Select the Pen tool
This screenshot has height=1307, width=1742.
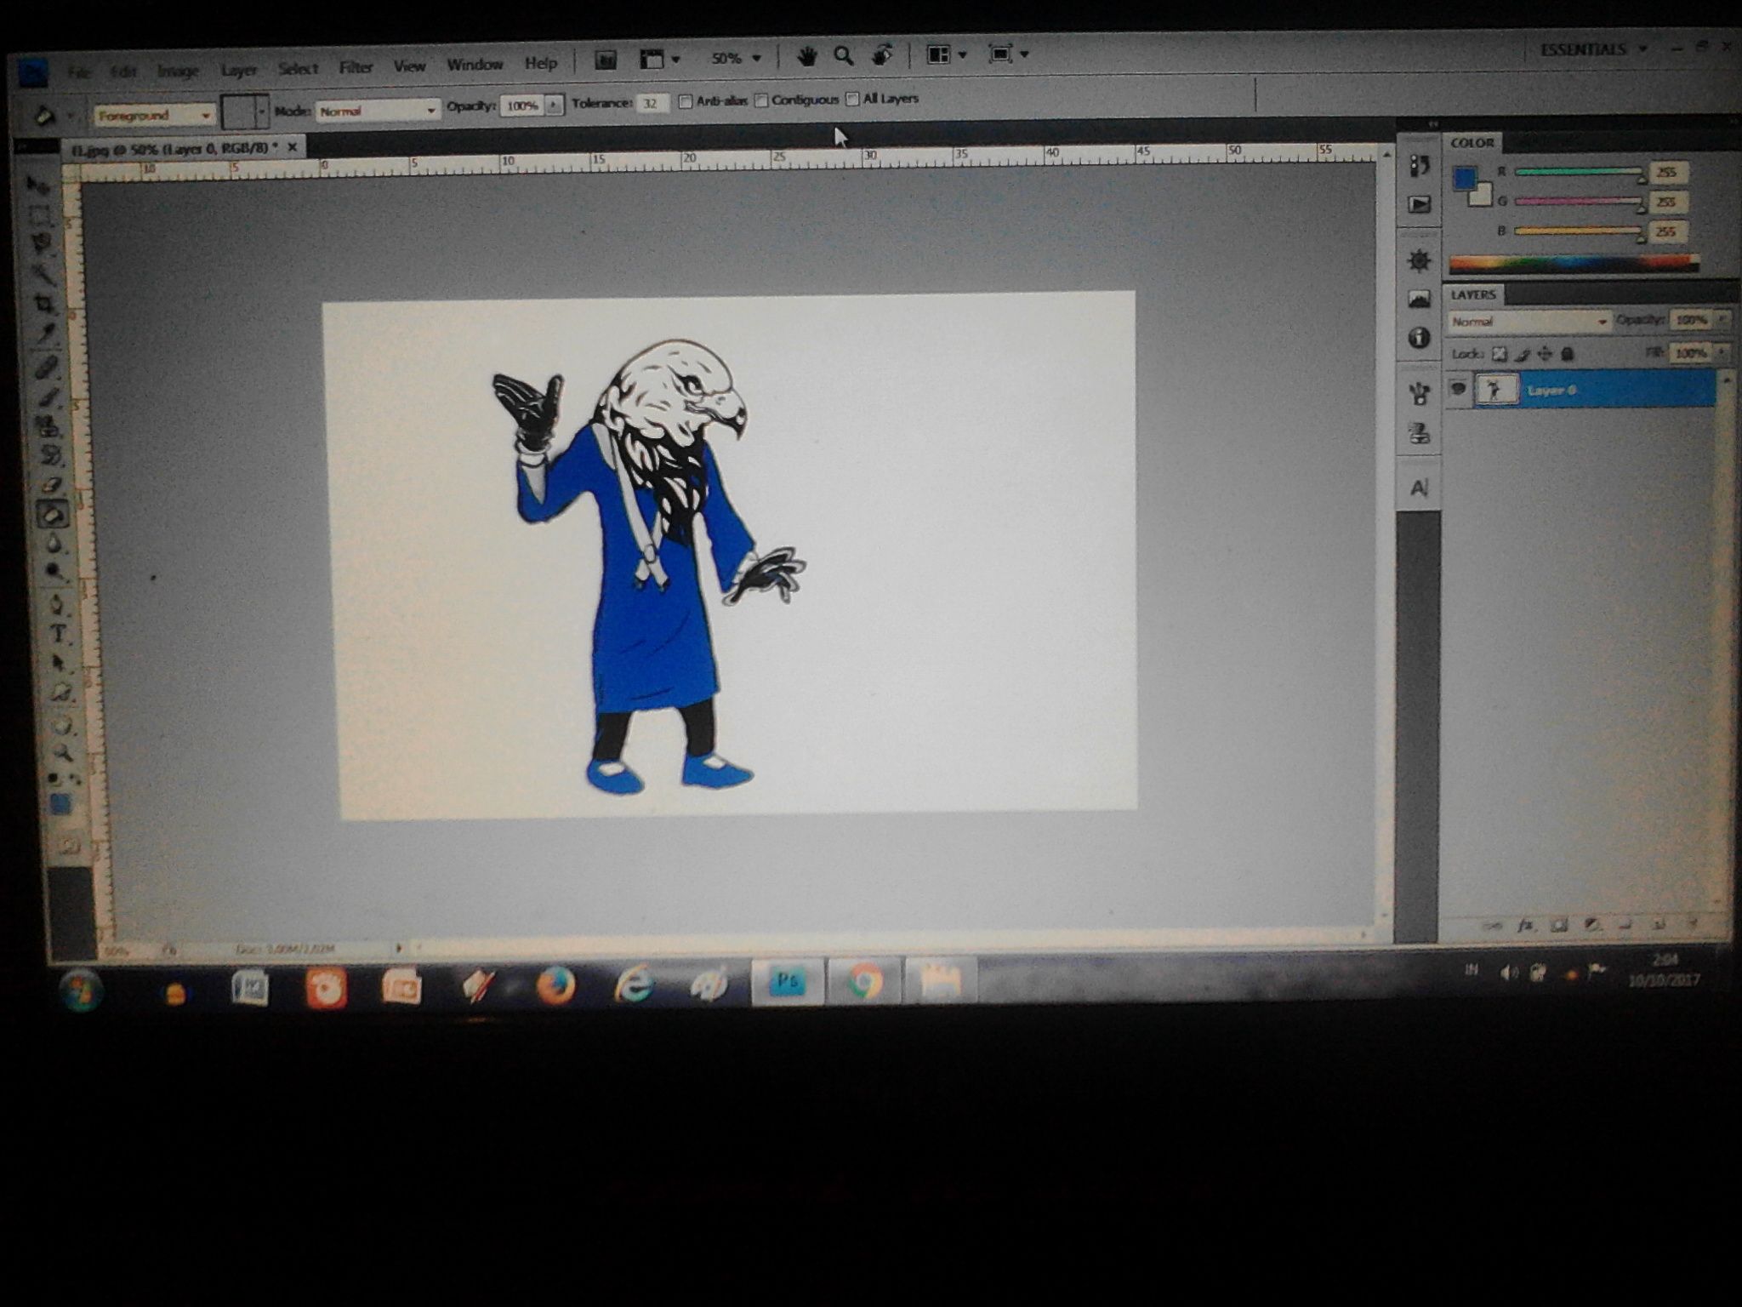57,605
